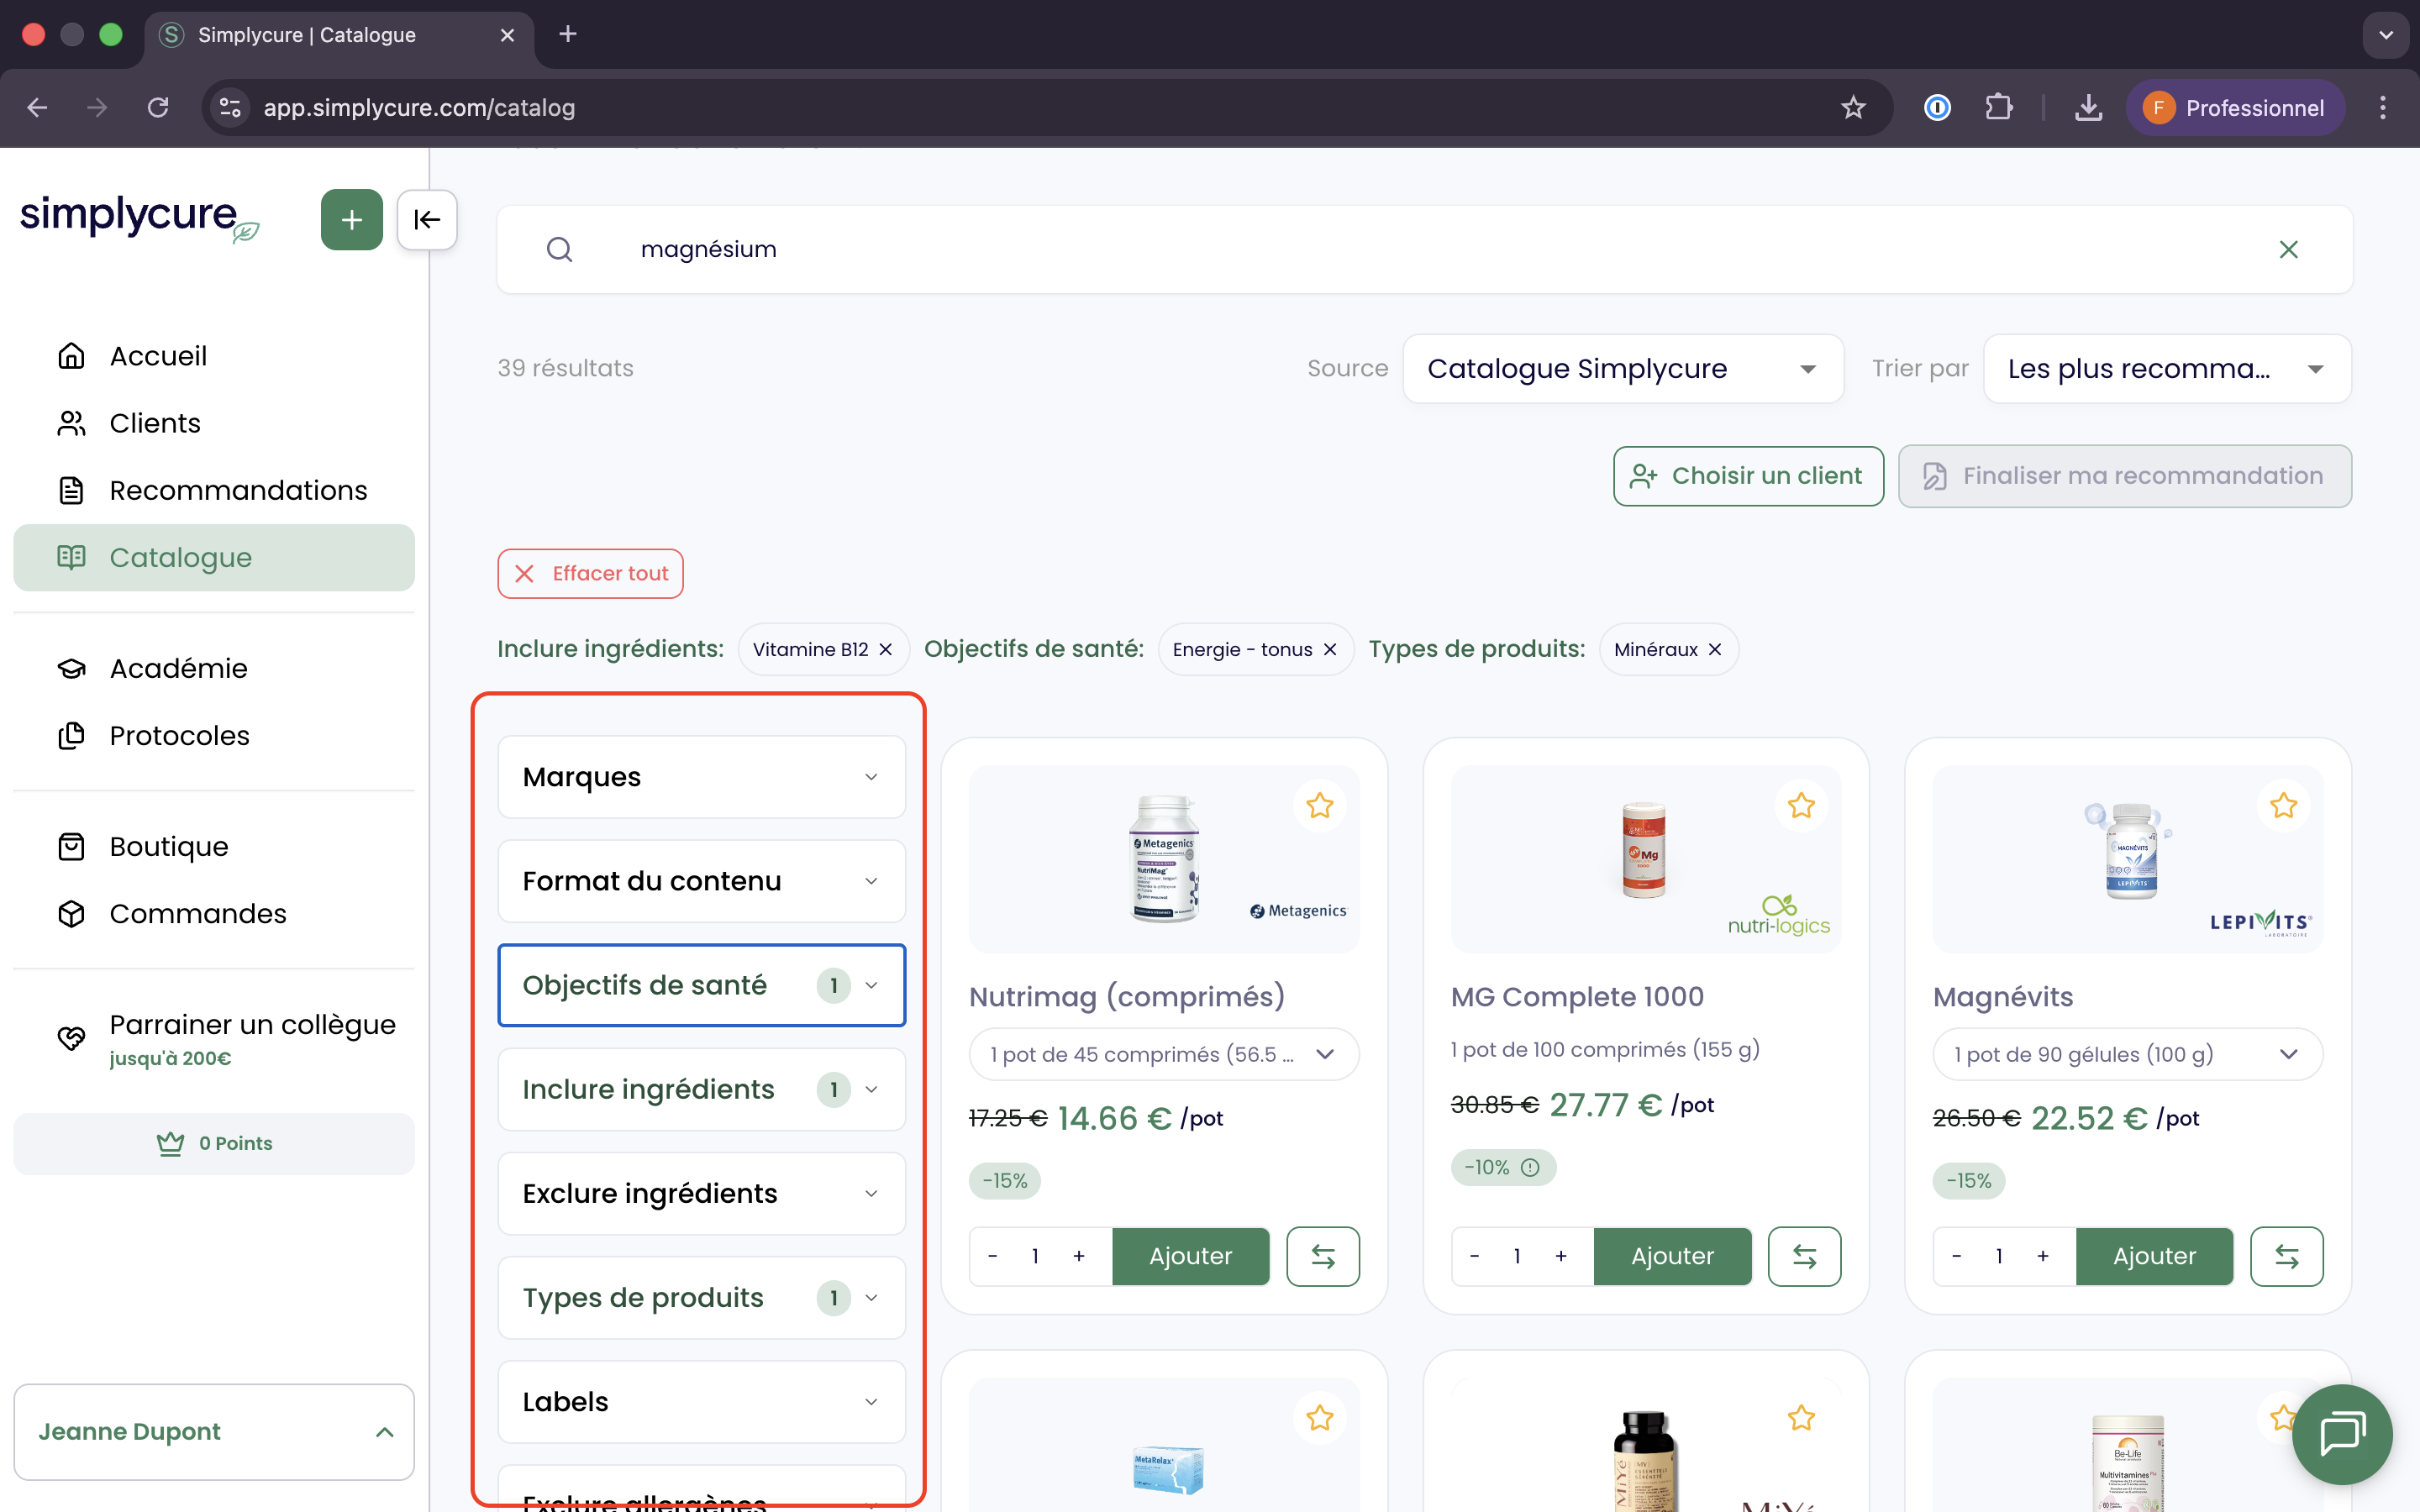Open Chrome three-dot menu
Viewport: 2420px width, 1512px height.
pyautogui.click(x=2382, y=108)
